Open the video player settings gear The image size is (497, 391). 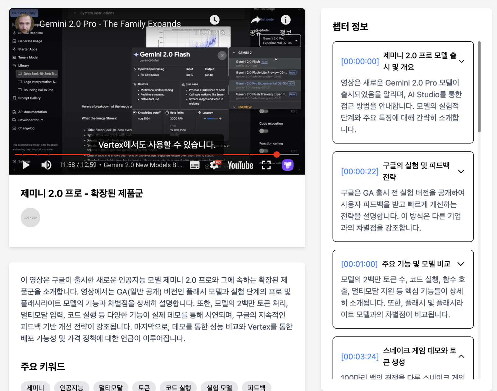click(x=214, y=165)
